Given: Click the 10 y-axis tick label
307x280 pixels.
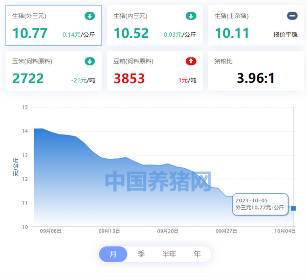Looking at the screenshot, I should [25, 227].
